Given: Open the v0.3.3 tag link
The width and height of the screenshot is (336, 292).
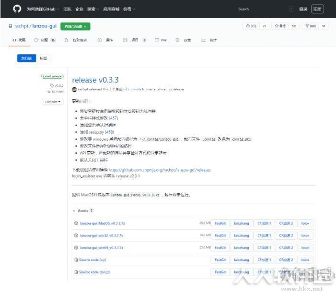Looking at the screenshot, I should (57, 85).
